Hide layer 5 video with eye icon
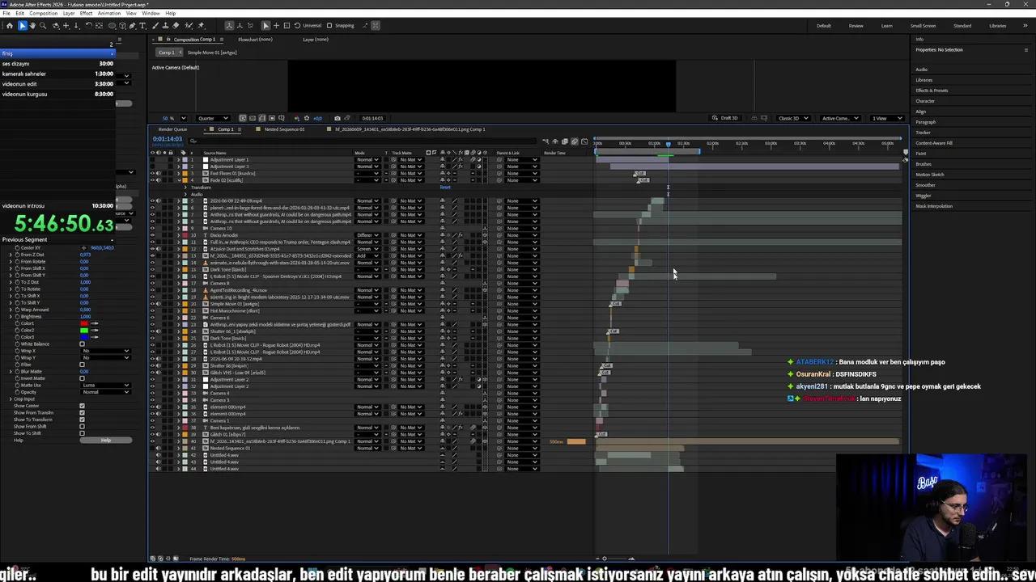Viewport: 1036px width, 582px height. (152, 201)
